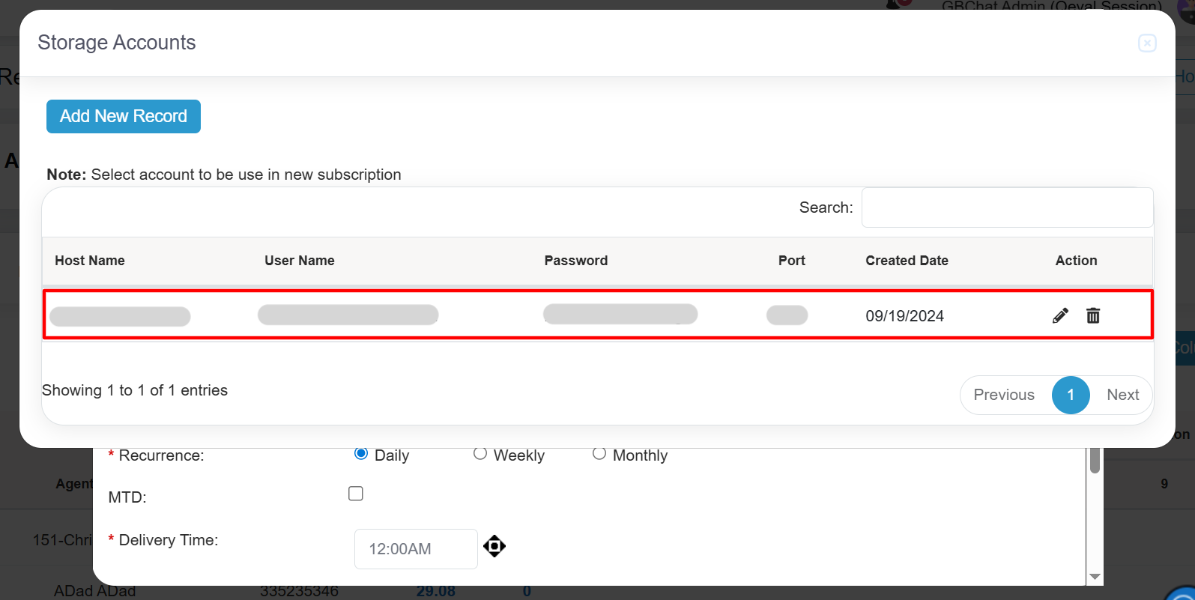The image size is (1195, 600).
Task: Edit the storage account with pencil icon
Action: click(x=1060, y=315)
